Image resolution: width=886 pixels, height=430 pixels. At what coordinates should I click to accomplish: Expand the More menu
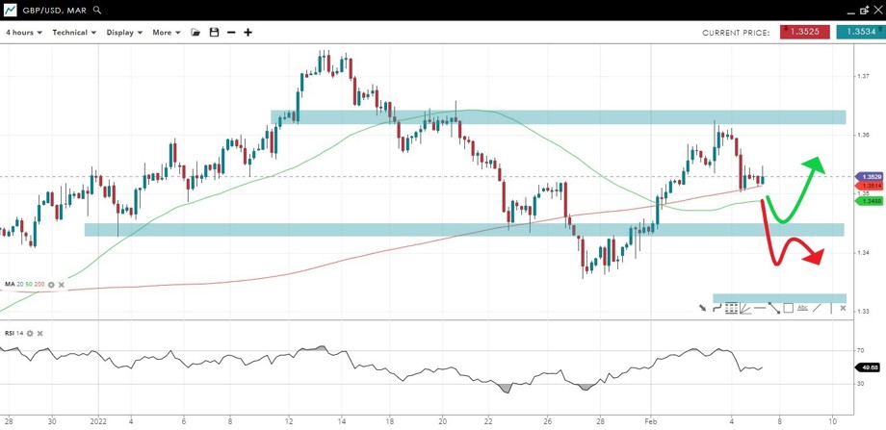[166, 33]
